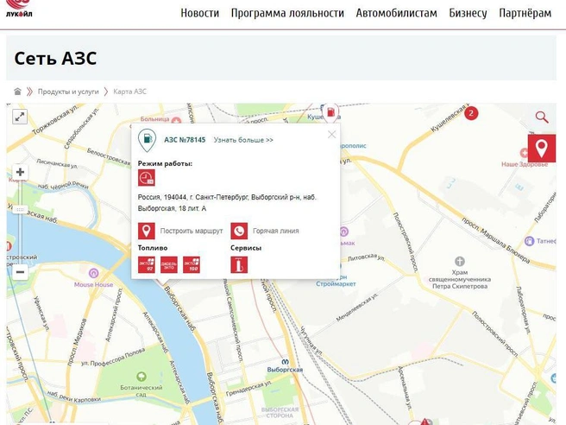Close the АЗС №78145 popup
Image resolution: width=566 pixels, height=425 pixels.
click(x=331, y=135)
